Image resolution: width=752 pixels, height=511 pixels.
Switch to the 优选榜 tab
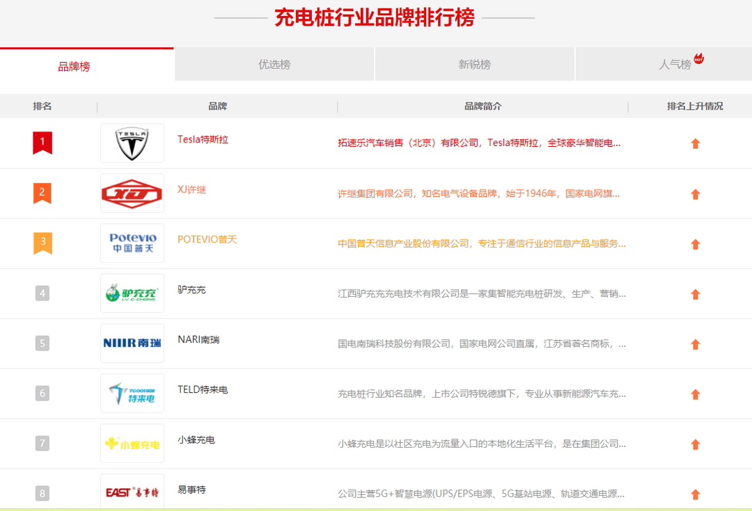[x=274, y=64]
